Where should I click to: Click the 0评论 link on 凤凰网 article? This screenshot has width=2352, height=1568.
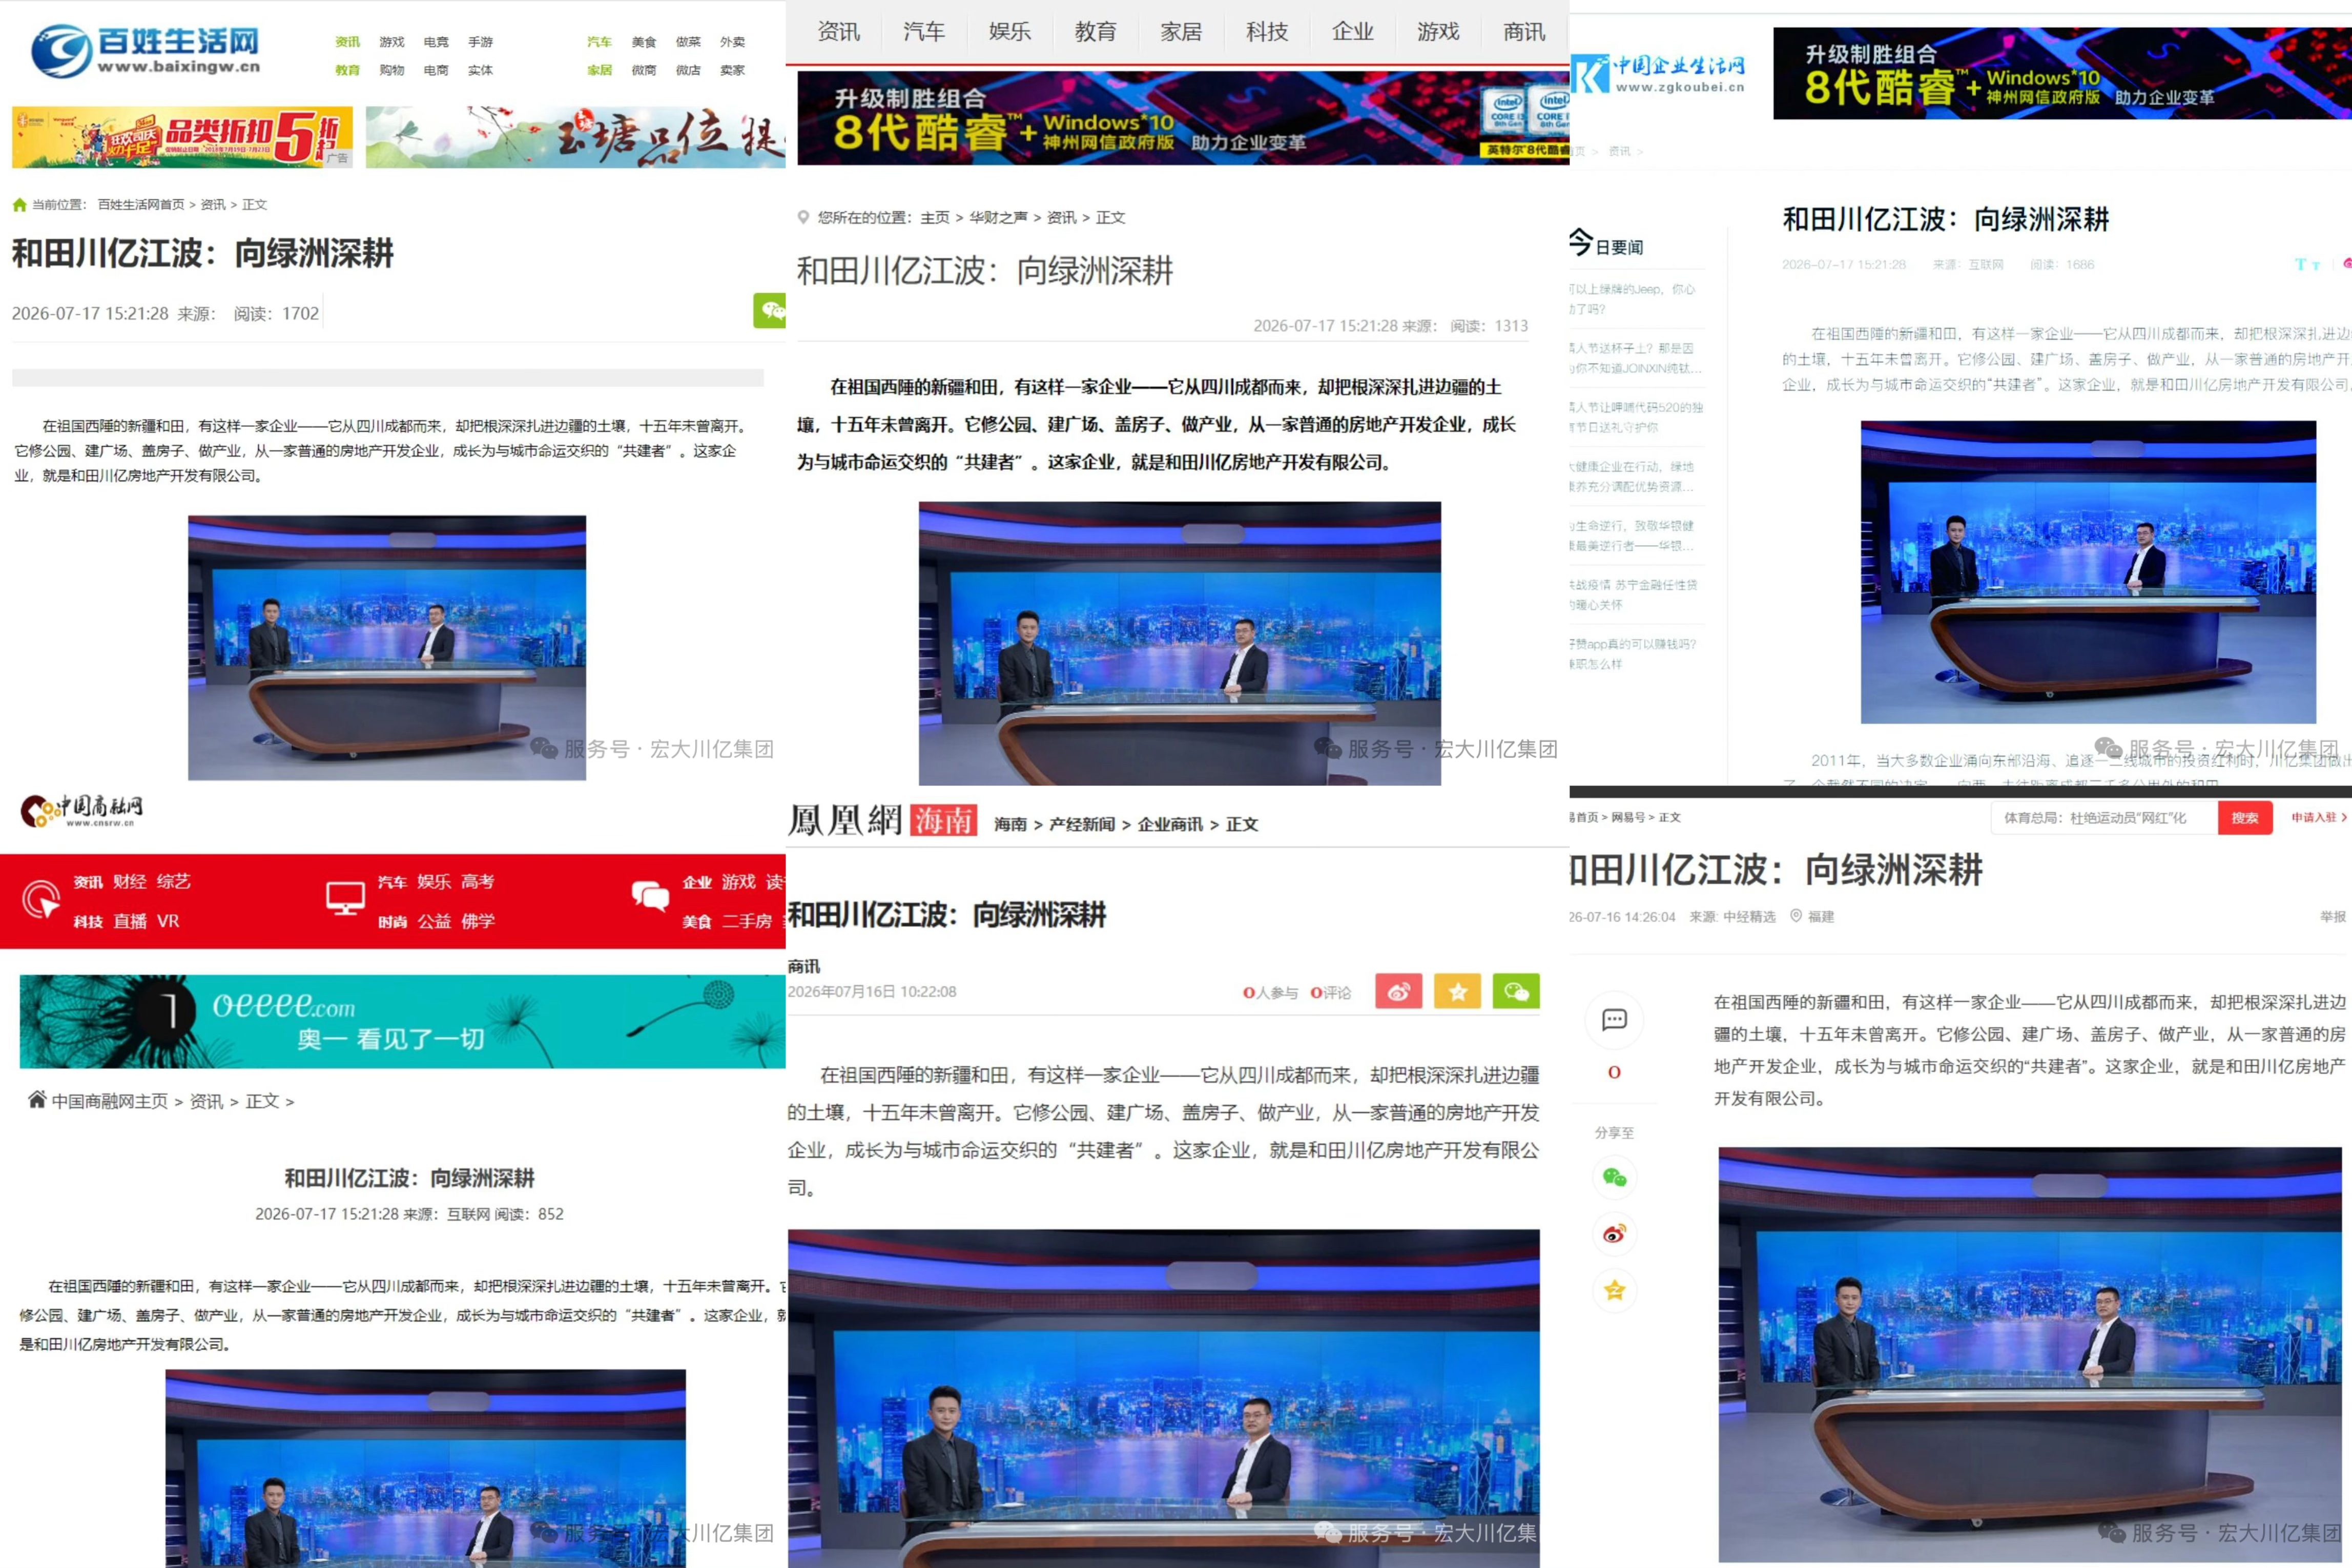(x=1330, y=992)
